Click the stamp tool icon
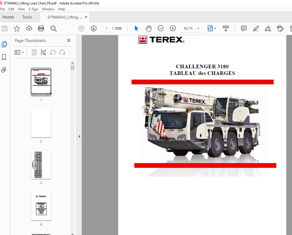 point(280,28)
